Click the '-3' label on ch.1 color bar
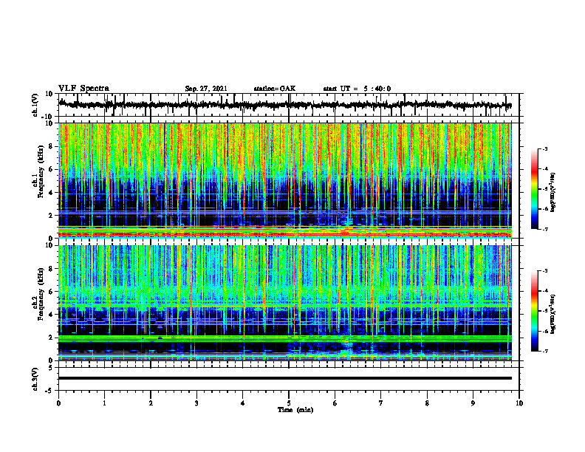Screen dimensions: 585x452 pos(544,148)
